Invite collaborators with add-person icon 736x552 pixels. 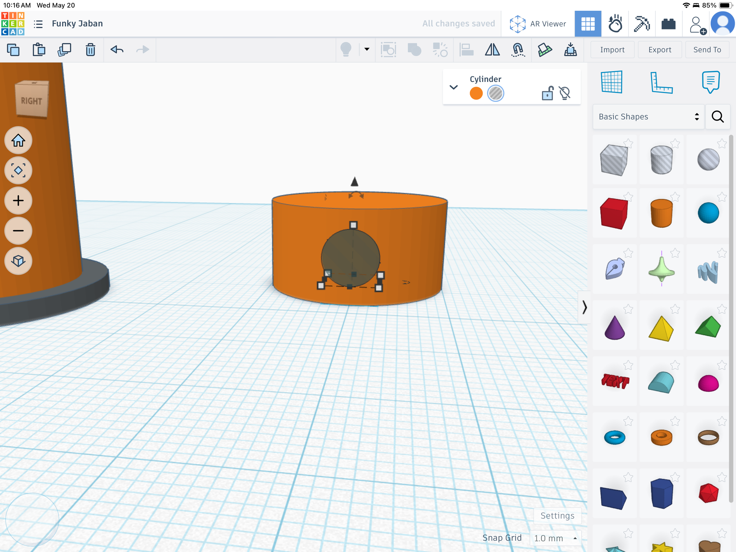[x=697, y=25]
